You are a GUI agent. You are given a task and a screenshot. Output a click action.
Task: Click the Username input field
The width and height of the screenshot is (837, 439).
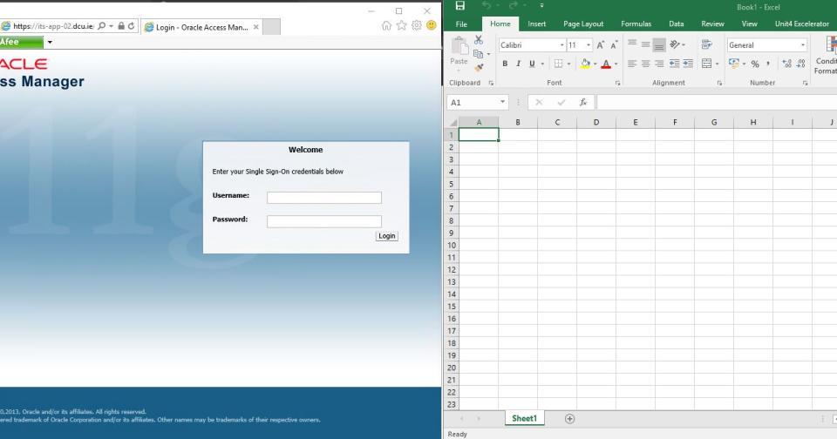324,198
